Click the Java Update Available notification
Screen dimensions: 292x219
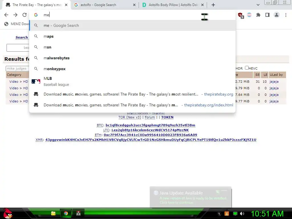(x=190, y=197)
